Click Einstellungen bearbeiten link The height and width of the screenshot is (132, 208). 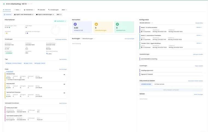61,39
